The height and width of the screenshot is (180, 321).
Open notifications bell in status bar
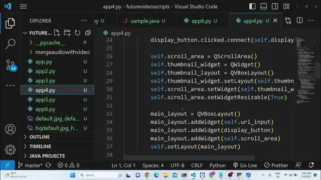[x=311, y=165]
